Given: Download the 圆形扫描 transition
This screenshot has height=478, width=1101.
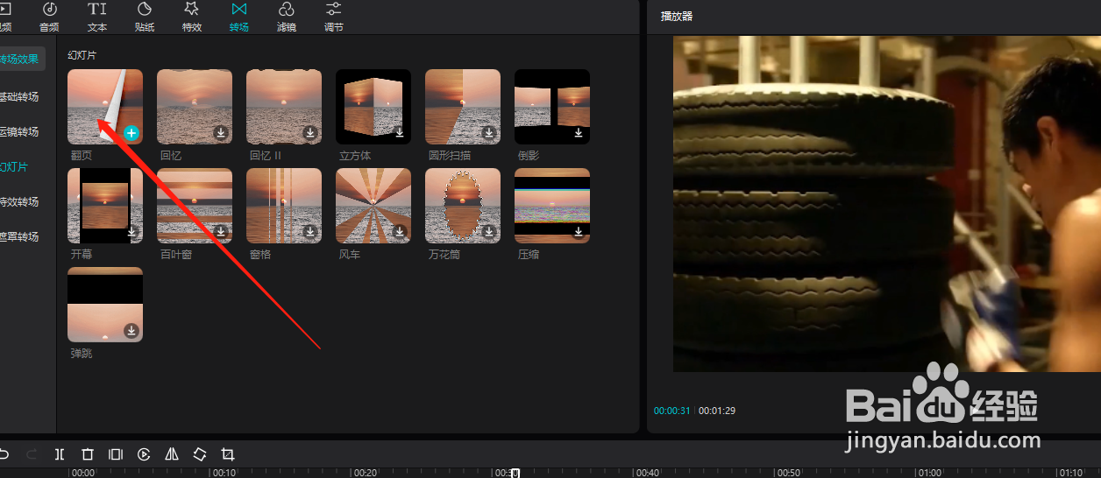Looking at the screenshot, I should click(x=488, y=133).
